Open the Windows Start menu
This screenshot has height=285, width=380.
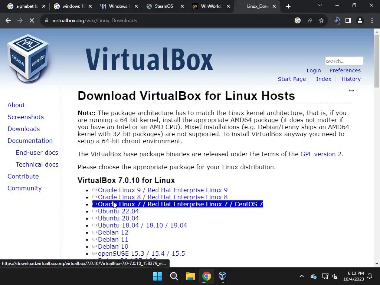(157, 276)
